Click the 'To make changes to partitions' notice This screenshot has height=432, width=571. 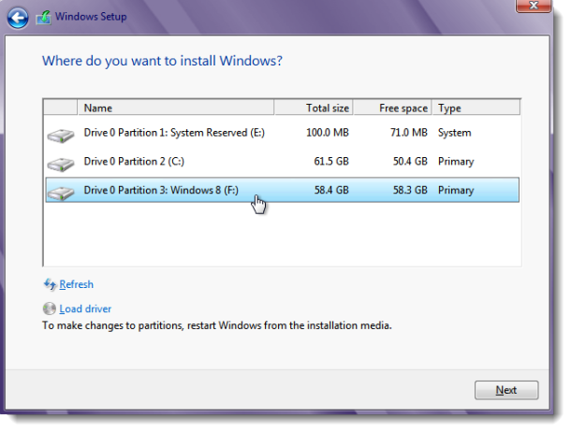217,325
